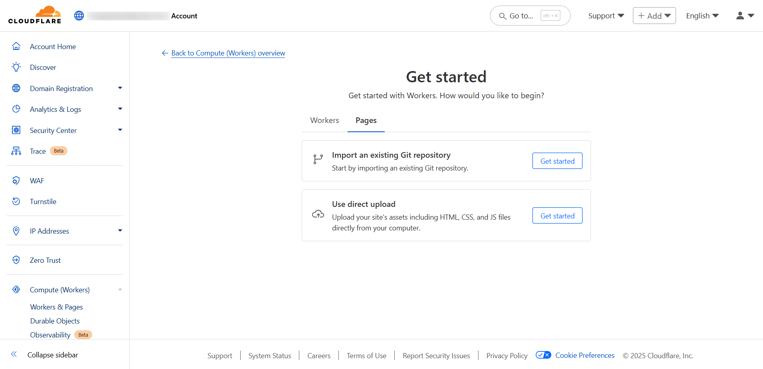The height and width of the screenshot is (369, 763).
Task: Open the user profile icon menu
Action: pyautogui.click(x=745, y=16)
